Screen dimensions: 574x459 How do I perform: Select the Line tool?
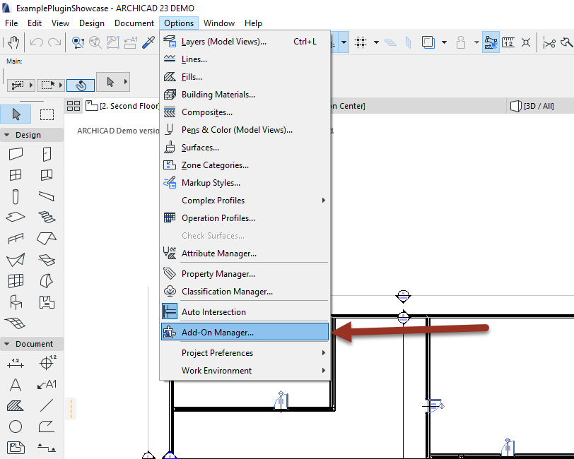coord(47,405)
